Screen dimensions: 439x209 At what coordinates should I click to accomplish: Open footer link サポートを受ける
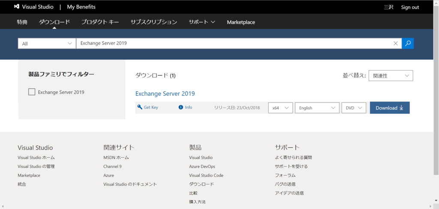point(292,167)
